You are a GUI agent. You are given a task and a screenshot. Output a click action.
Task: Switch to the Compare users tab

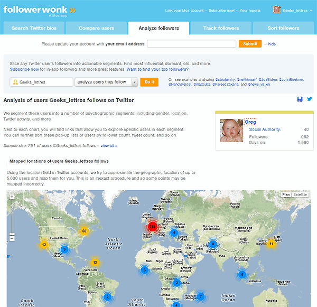pos(97,28)
